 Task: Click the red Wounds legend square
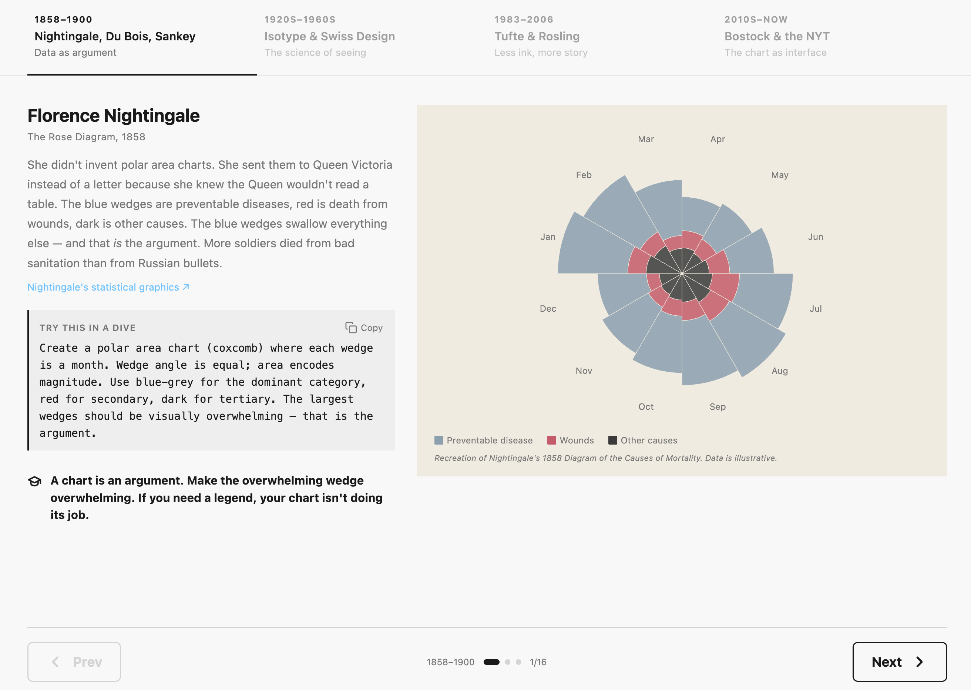pyautogui.click(x=552, y=440)
